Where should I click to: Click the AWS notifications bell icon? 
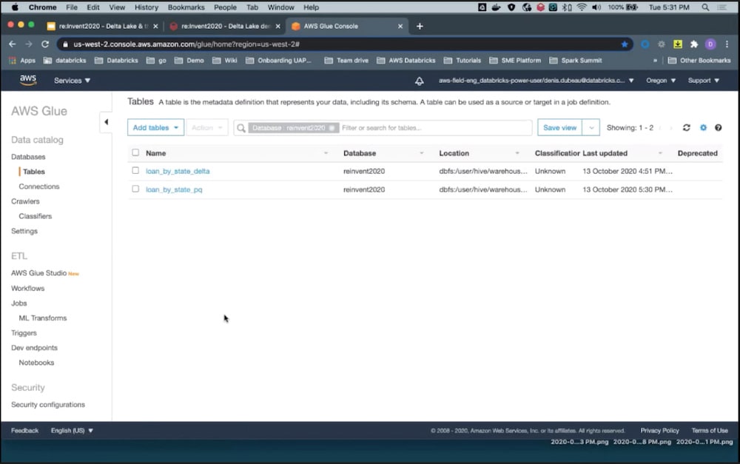point(420,81)
